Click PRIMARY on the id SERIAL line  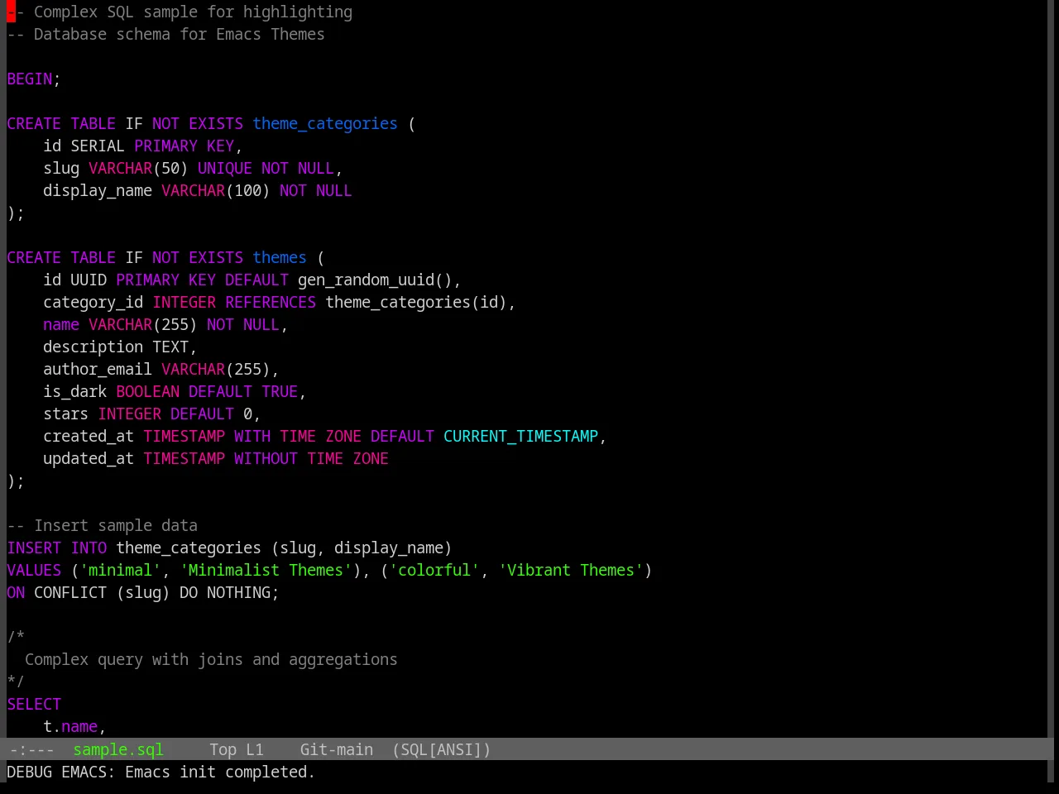pos(166,146)
